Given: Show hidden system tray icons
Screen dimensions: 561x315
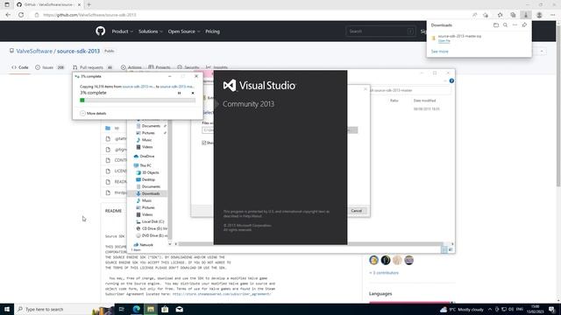Looking at the screenshot, I should click(x=490, y=309).
